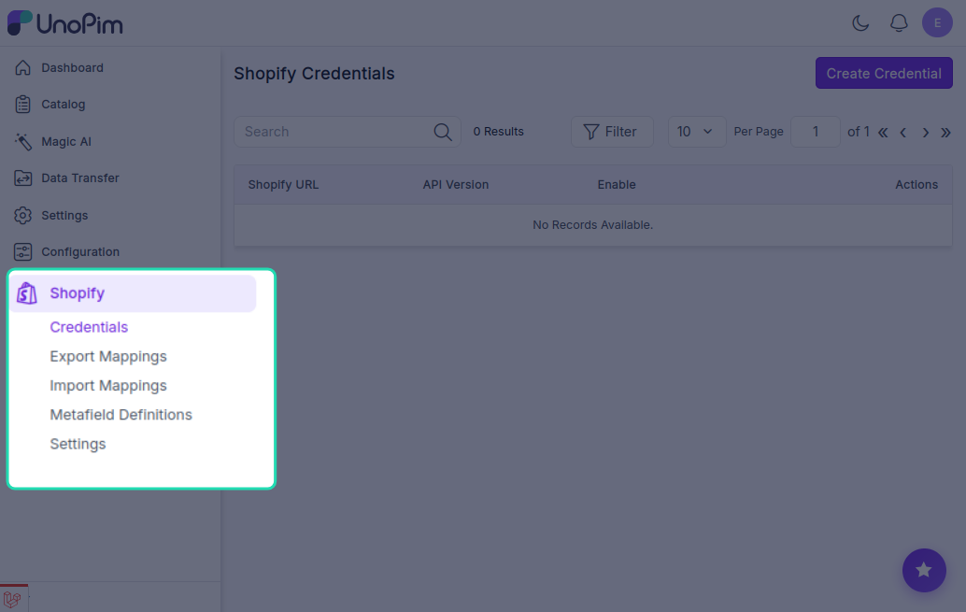
Task: Open Settings under the Shopify submenu
Action: click(x=78, y=444)
